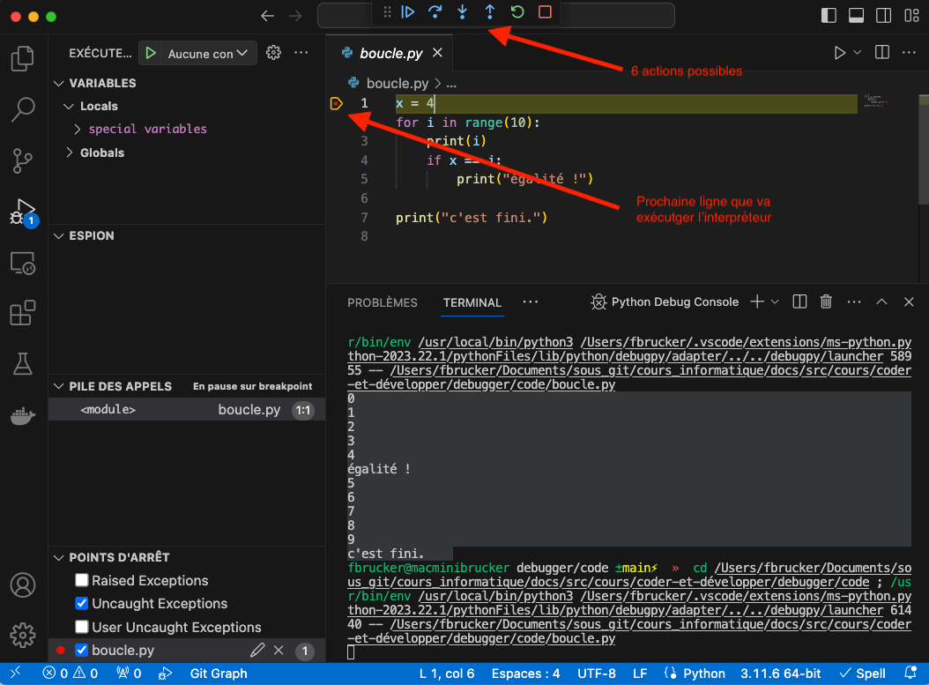Kill the terminal with trash icon
Viewport: 929px width, 685px height.
[826, 302]
